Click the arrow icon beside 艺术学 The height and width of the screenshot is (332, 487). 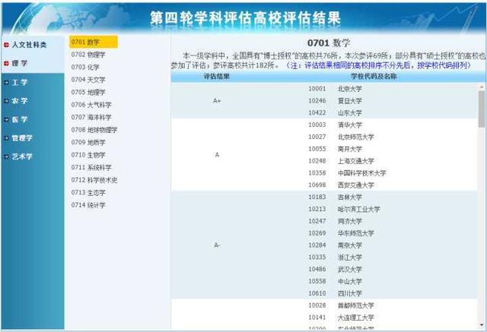tap(6, 157)
